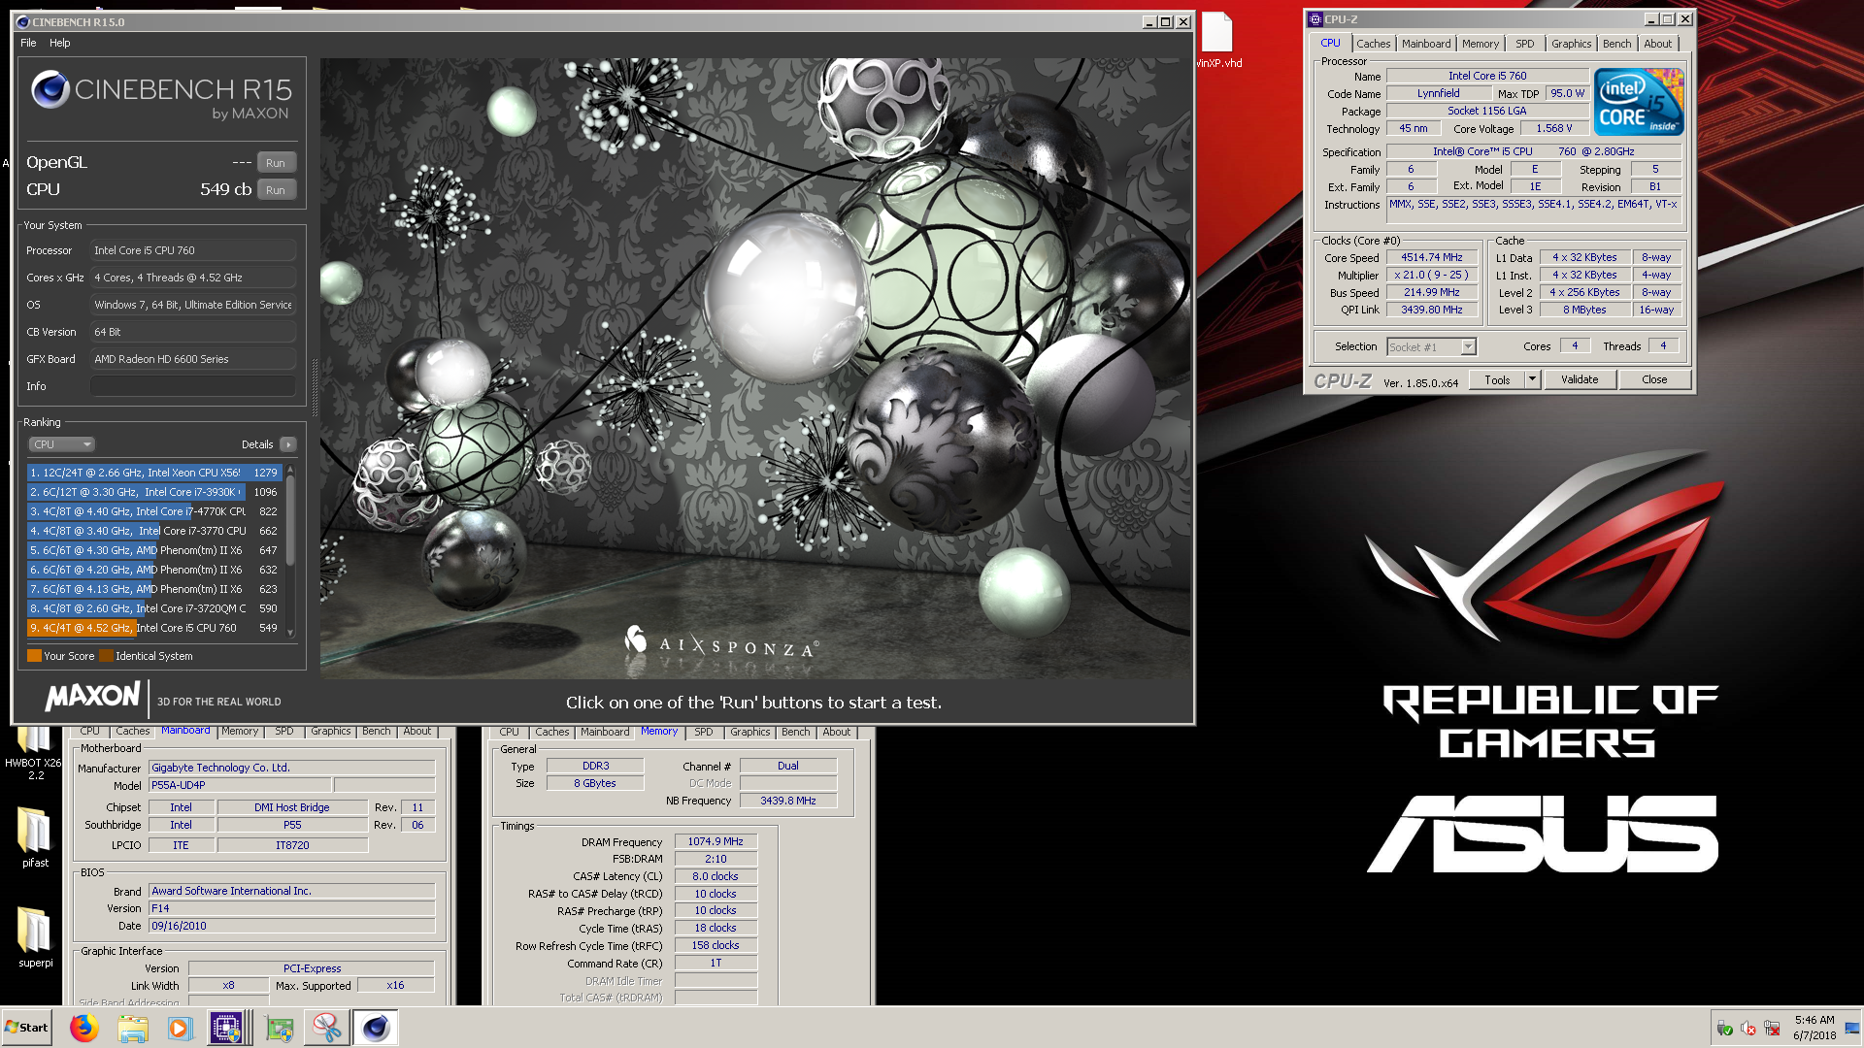Switch to Mainboard tab in top CPU-Z window
Screen dimensions: 1864x1048
(x=1425, y=44)
